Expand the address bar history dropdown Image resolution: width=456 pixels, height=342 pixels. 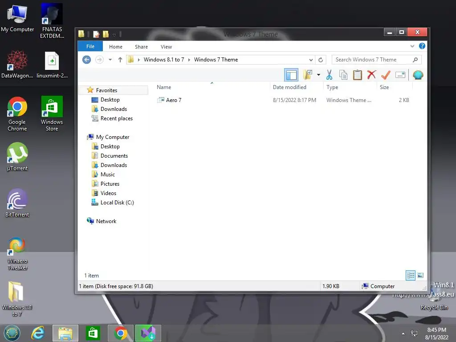311,60
